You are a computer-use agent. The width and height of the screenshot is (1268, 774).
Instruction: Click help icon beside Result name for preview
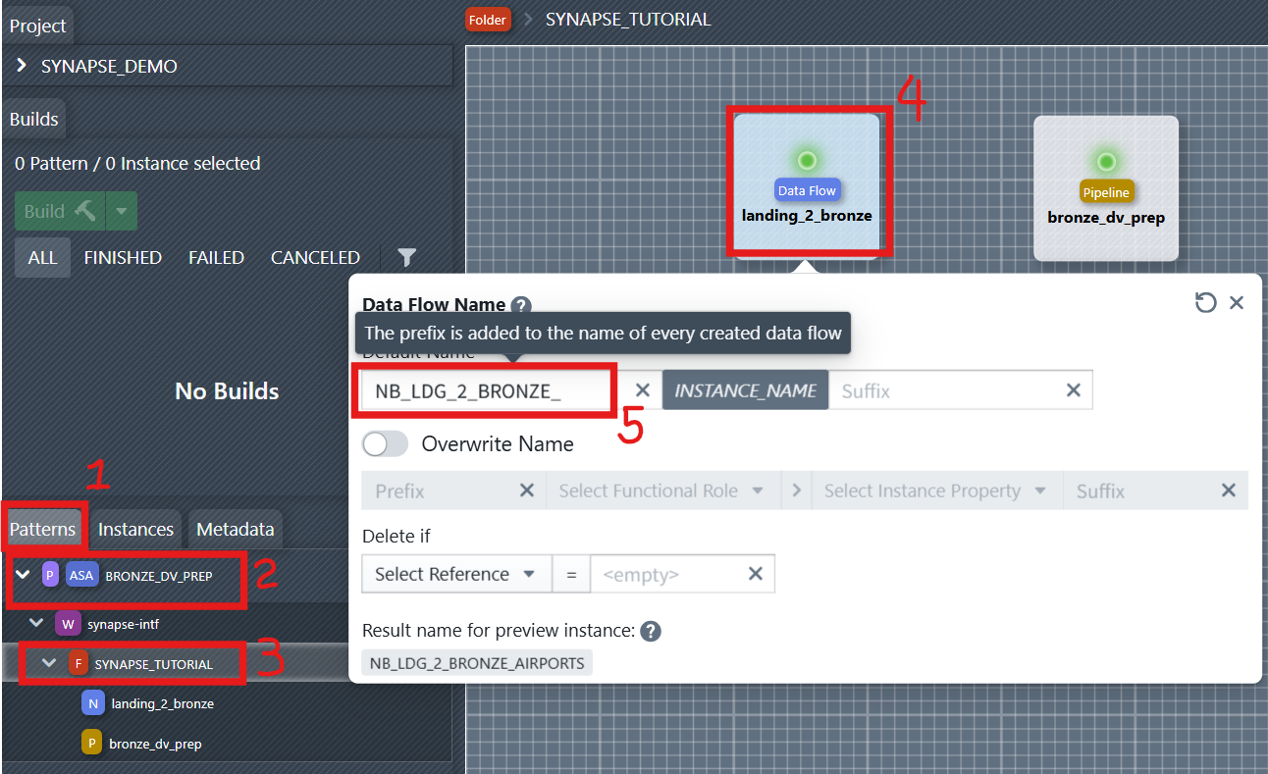(650, 632)
